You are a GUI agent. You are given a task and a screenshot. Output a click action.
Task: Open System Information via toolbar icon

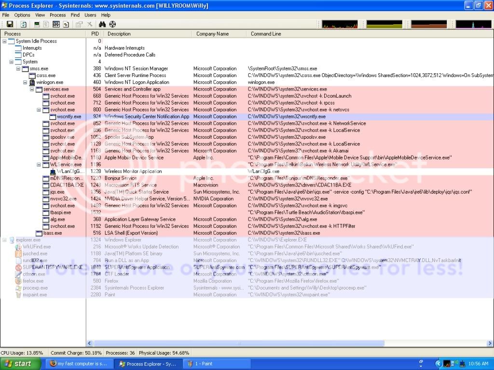pos(37,24)
